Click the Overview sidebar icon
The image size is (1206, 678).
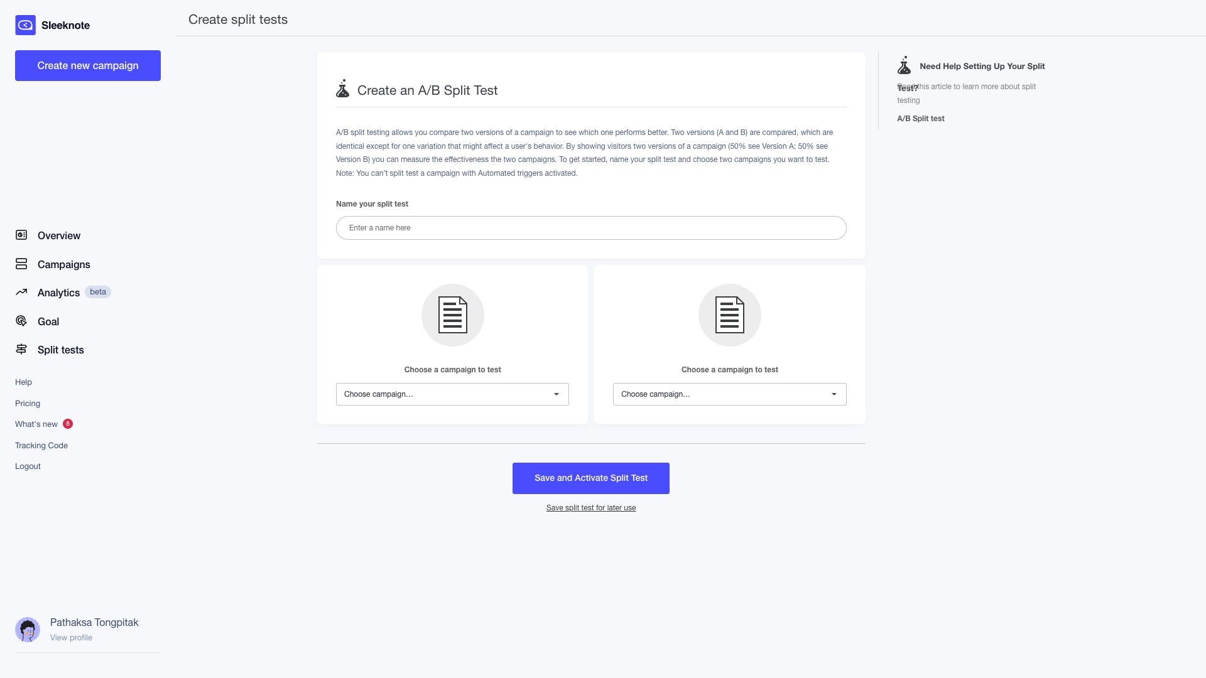[x=21, y=235]
